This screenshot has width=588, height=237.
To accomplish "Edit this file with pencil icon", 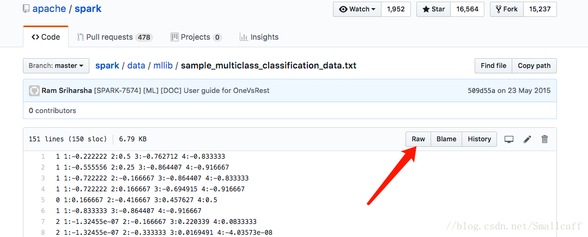I will [x=528, y=140].
